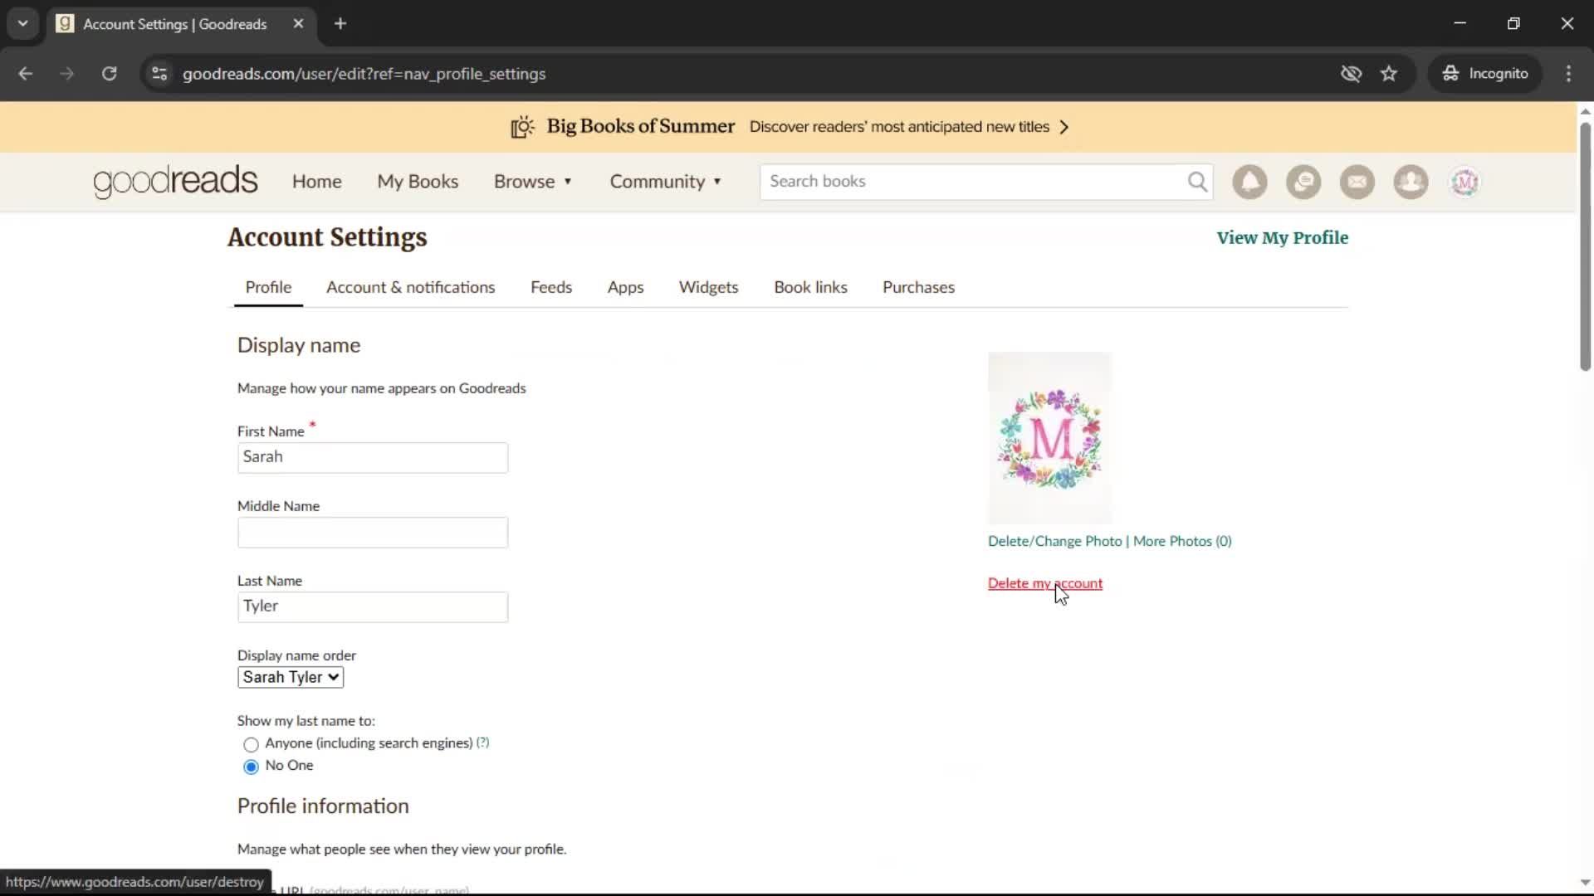
Task: Open the friends icon in header
Action: pos(1411,182)
